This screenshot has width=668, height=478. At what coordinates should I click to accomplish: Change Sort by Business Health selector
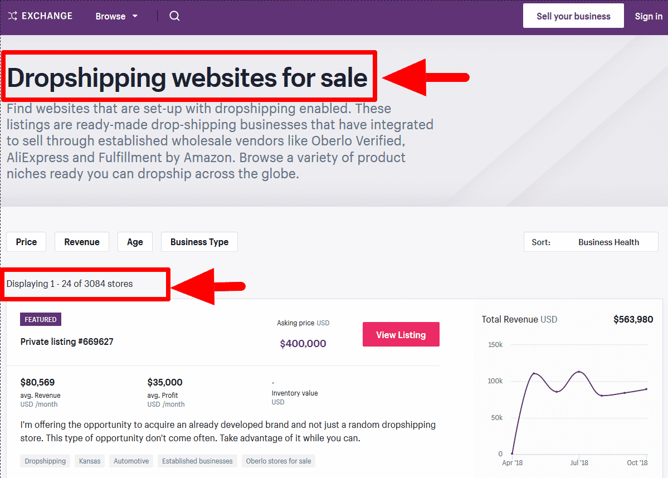(x=591, y=242)
